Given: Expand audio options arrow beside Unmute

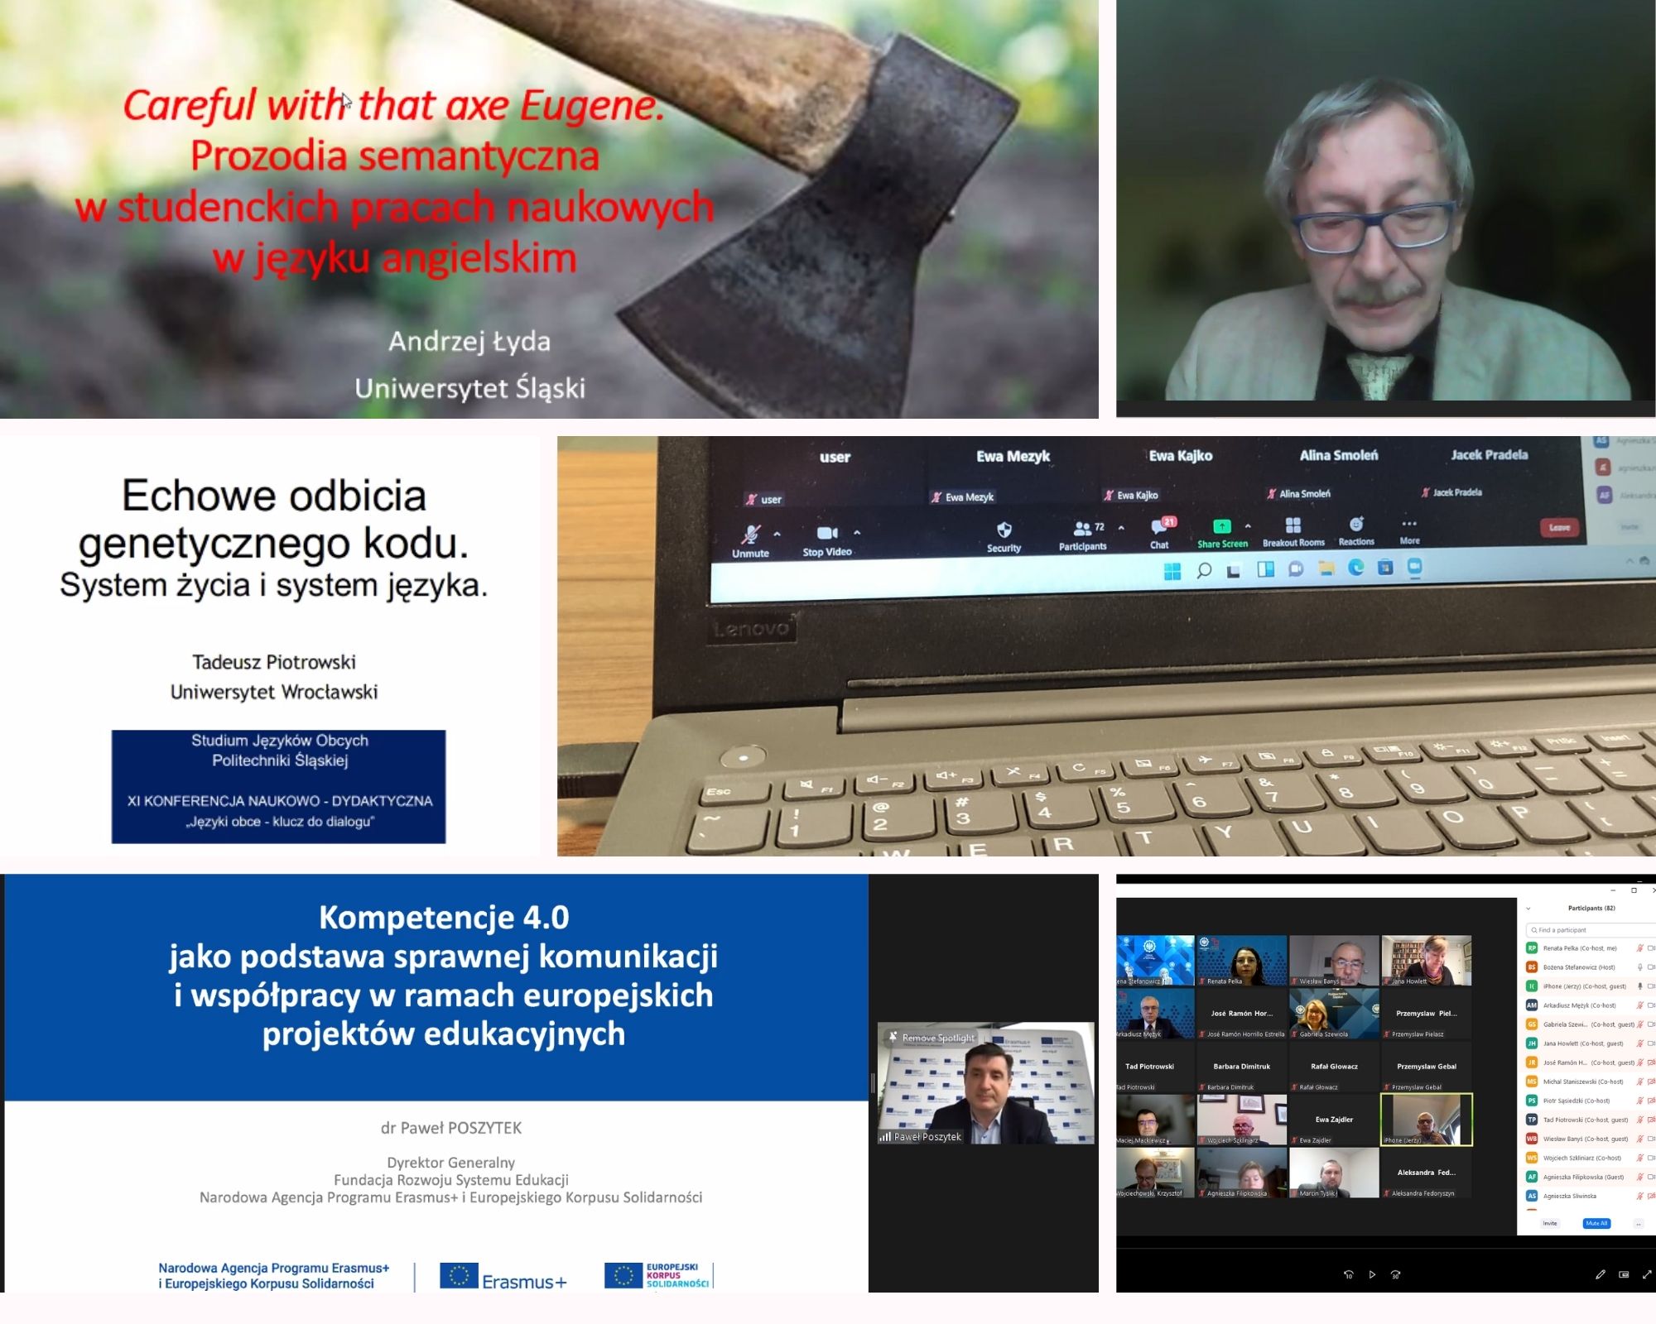Looking at the screenshot, I should (x=777, y=534).
